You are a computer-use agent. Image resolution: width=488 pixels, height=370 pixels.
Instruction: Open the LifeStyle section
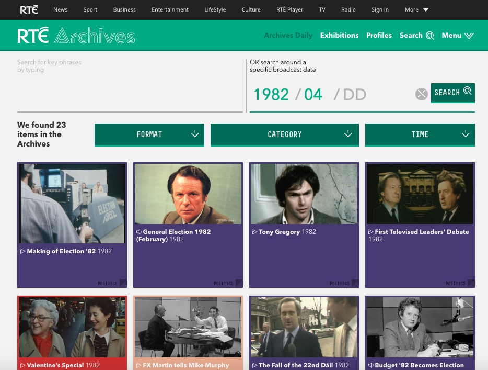coord(215,9)
